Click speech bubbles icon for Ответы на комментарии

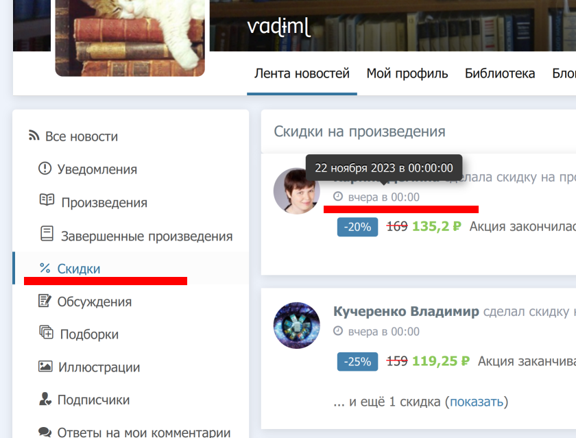45,432
